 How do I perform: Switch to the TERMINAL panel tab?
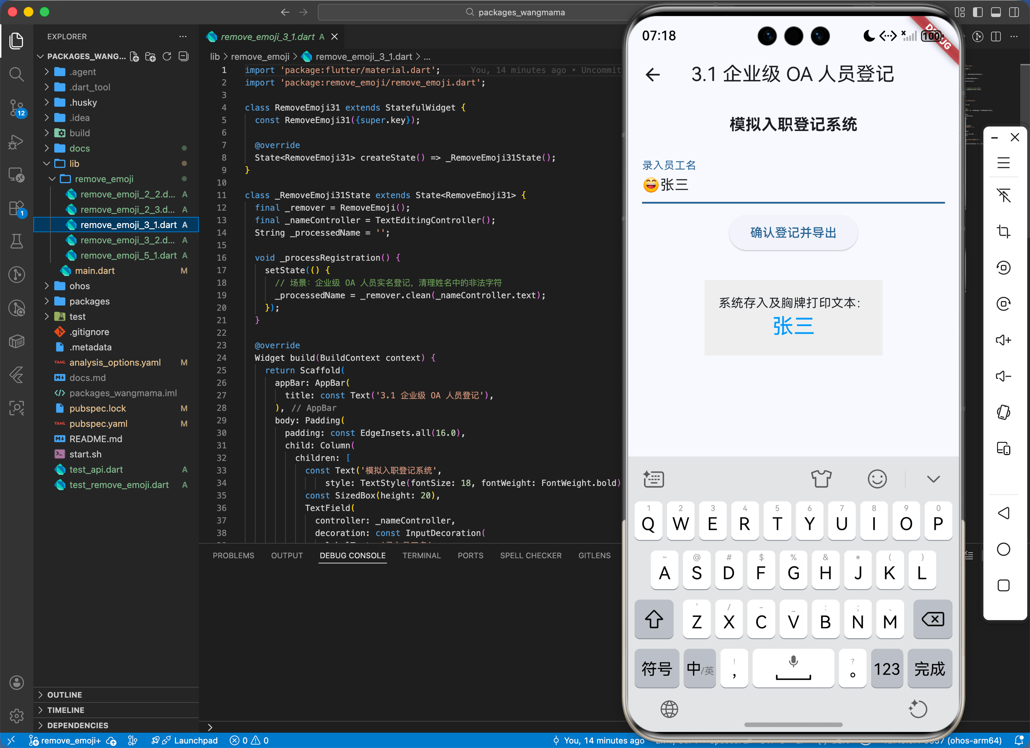tap(421, 555)
